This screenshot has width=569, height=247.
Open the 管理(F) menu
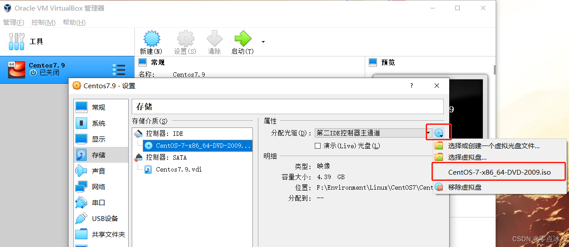pos(14,22)
